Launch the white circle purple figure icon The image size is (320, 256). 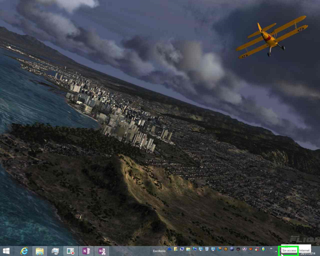244,249
